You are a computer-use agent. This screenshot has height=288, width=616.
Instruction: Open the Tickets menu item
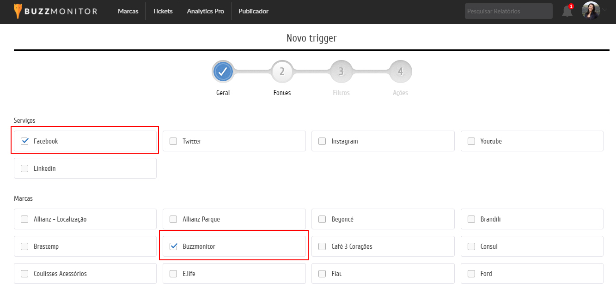(162, 11)
